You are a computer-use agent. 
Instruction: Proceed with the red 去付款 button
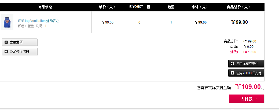point(247,99)
